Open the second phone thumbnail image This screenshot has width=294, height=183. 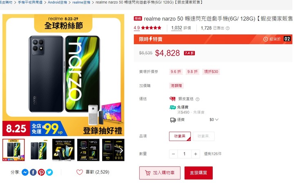[38, 150]
